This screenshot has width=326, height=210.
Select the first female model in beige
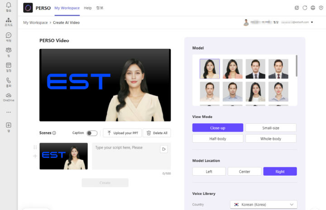click(x=210, y=69)
